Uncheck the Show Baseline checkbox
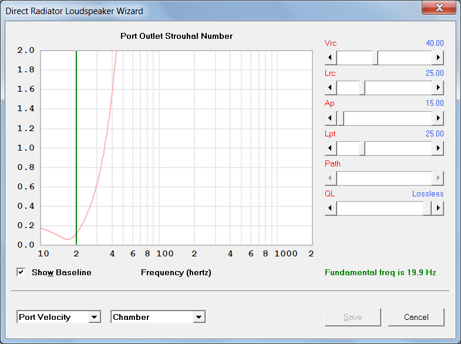 pyautogui.click(x=21, y=272)
